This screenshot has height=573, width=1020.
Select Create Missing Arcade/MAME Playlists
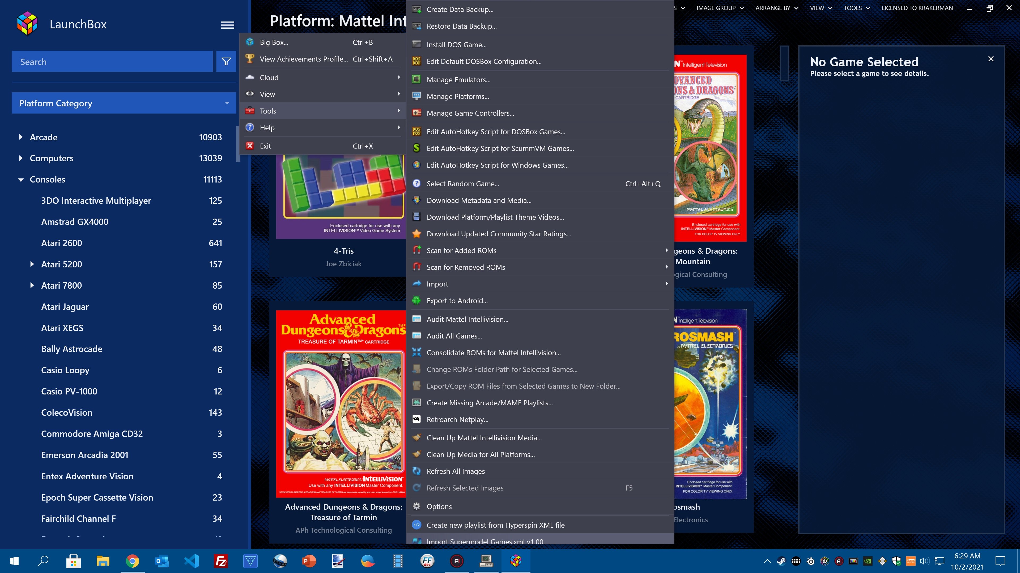coord(540,403)
